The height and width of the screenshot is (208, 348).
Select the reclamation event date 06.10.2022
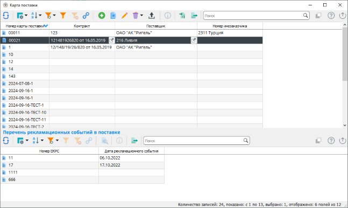(x=131, y=158)
